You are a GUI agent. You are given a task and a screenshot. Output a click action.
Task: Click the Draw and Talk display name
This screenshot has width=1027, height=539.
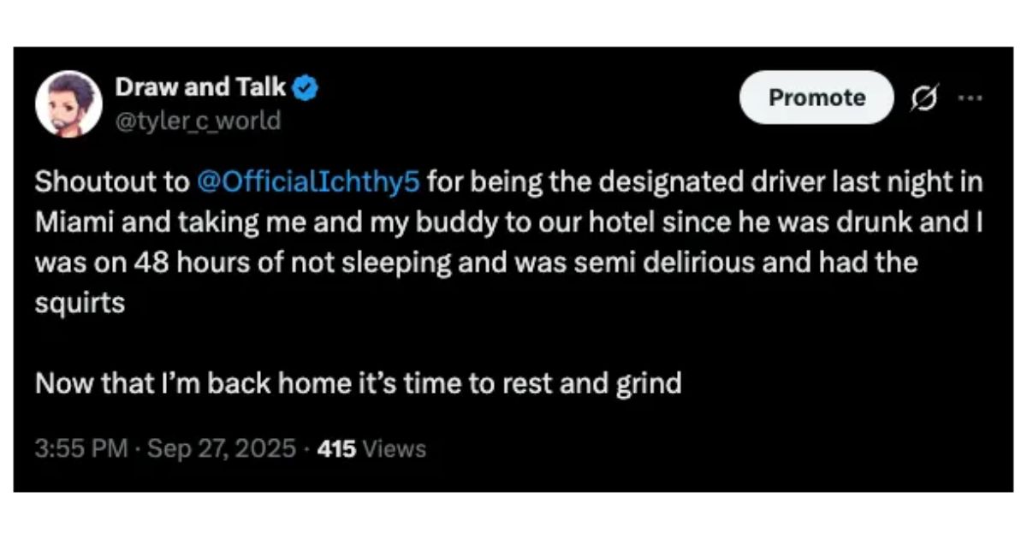[x=201, y=86]
